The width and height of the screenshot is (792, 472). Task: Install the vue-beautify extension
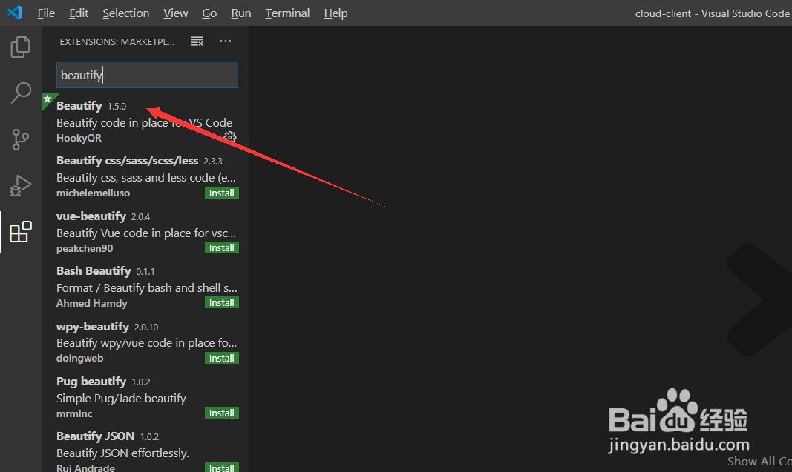click(x=222, y=248)
